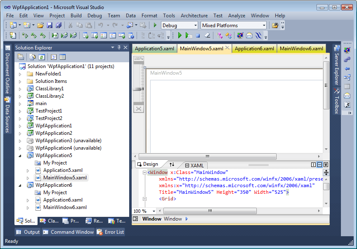This screenshot has height=249, width=357.
Task: Expand the WpfApplication1 project node
Action: pyautogui.click(x=21, y=125)
